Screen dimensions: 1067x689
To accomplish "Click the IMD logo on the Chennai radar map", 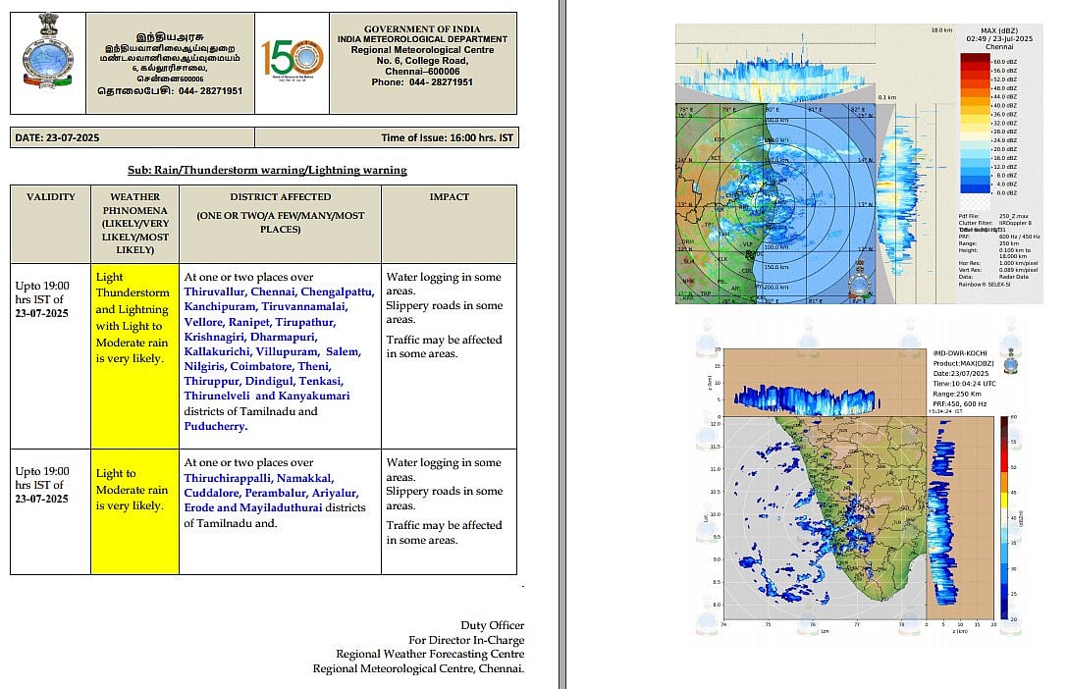I will (860, 279).
